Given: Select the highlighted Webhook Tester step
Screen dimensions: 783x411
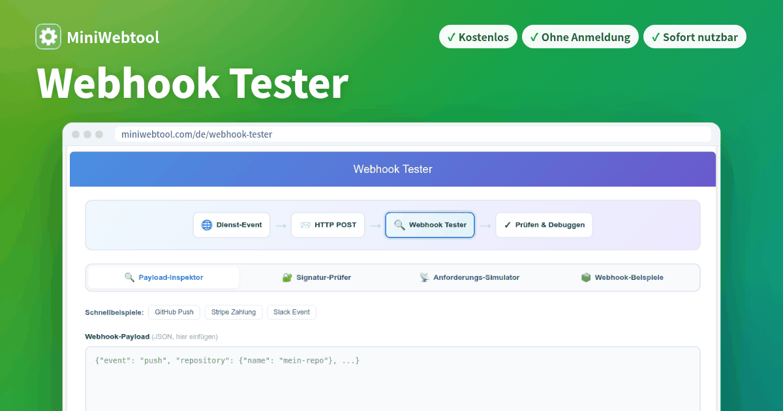Looking at the screenshot, I should pos(430,225).
